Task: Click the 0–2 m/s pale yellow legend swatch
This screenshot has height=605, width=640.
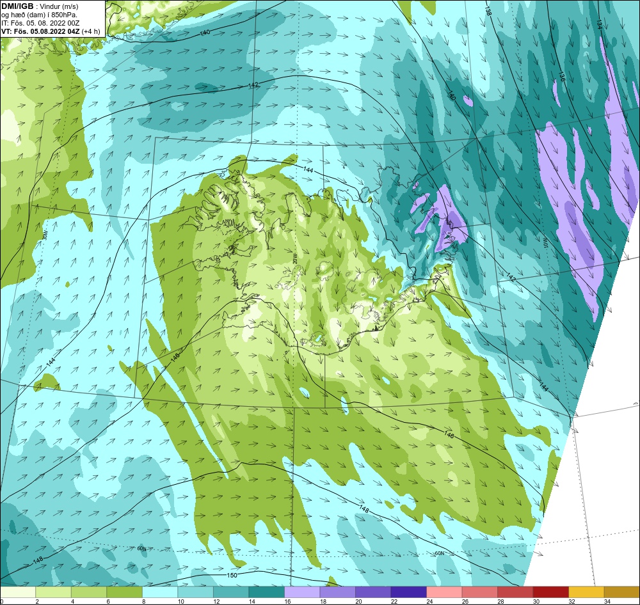Action: [18, 592]
